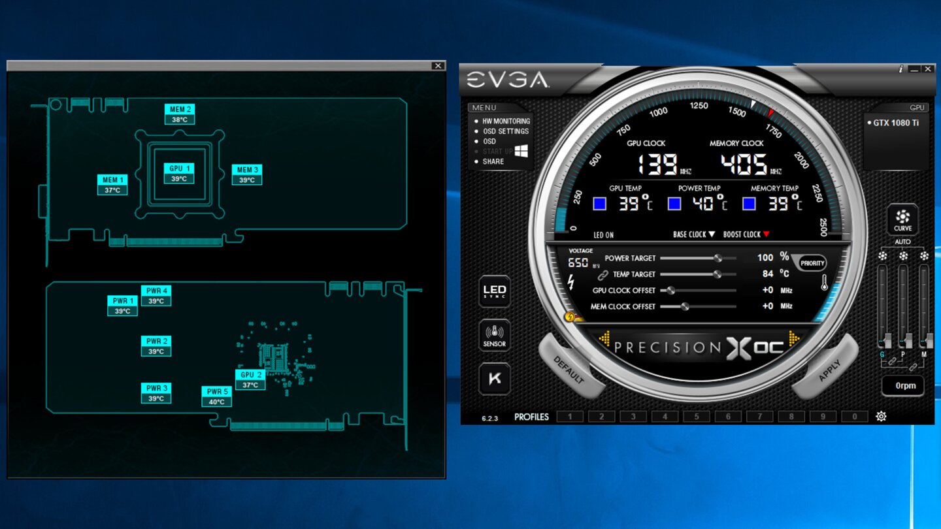Click the Temp Target 84 value

point(768,274)
